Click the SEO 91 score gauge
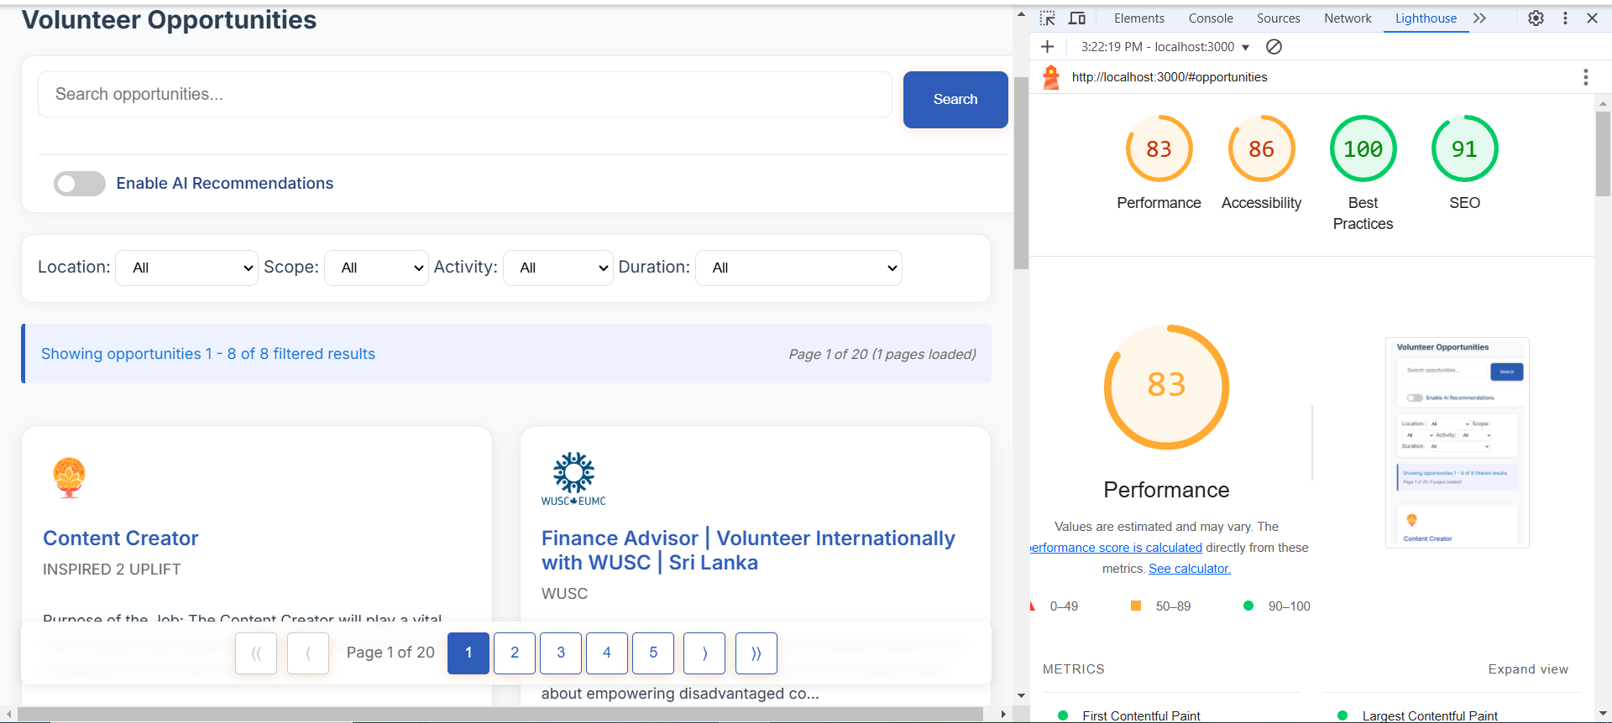 pos(1464,149)
